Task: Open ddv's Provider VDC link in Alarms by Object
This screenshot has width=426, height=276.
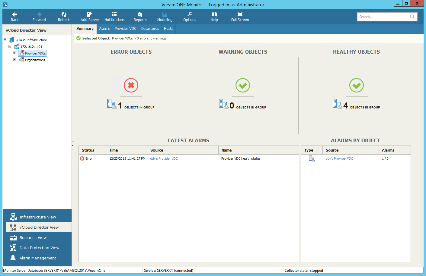Action: point(339,158)
